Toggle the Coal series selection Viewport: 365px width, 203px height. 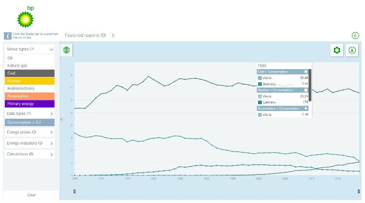pyautogui.click(x=29, y=73)
